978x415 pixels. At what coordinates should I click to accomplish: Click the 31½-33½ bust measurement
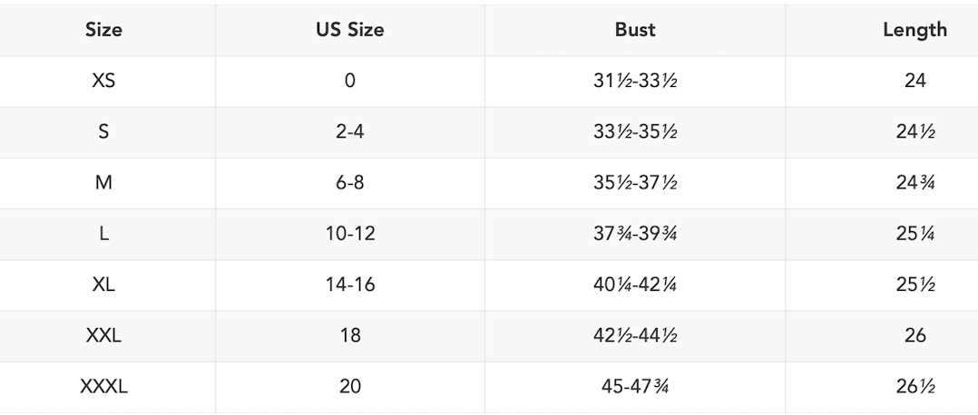pyautogui.click(x=634, y=81)
